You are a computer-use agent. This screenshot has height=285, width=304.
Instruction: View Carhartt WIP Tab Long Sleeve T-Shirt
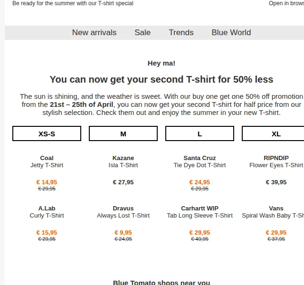199,212
